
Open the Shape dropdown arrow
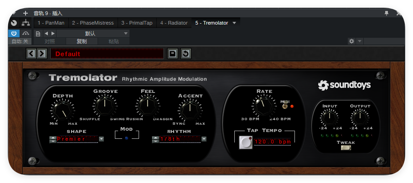pyautogui.click(x=101, y=139)
